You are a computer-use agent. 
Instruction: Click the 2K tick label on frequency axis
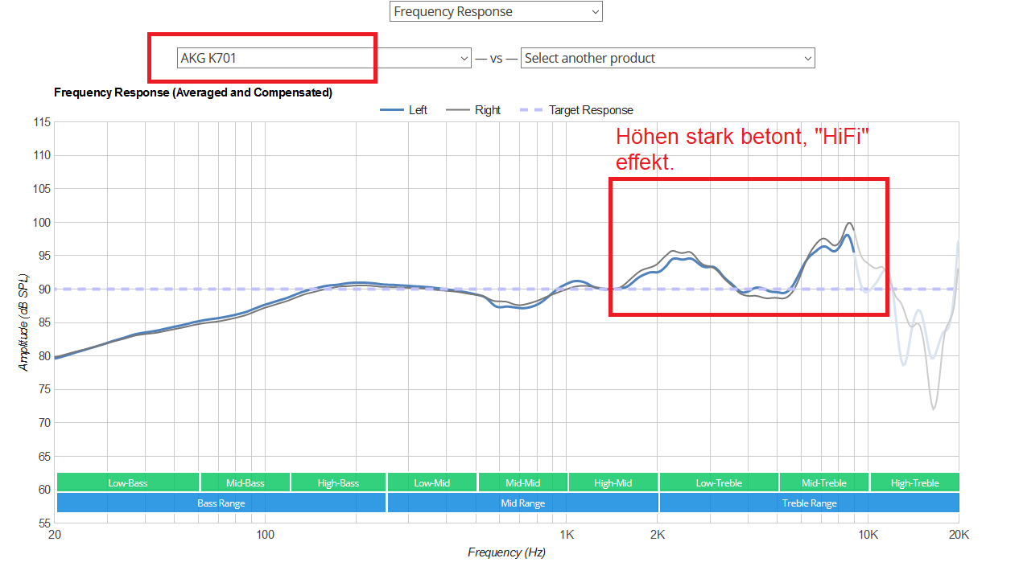[658, 535]
